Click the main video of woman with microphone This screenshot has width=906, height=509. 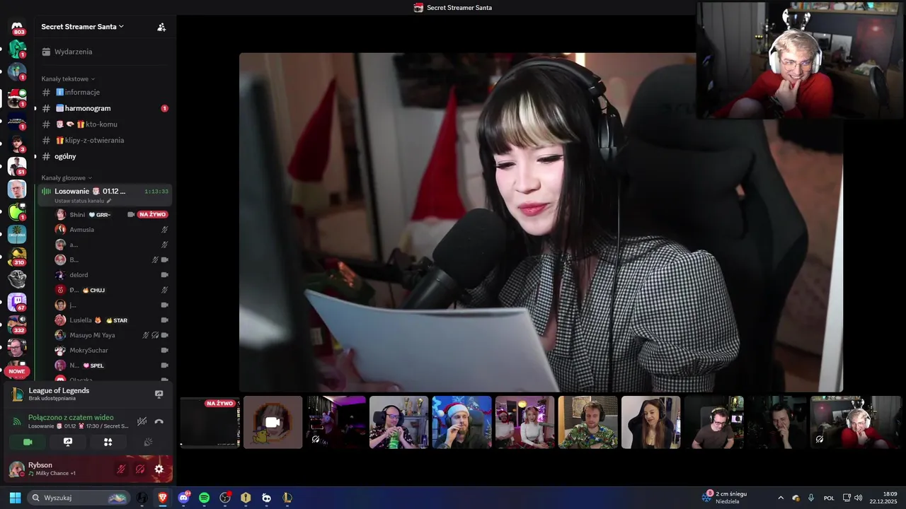click(541, 222)
